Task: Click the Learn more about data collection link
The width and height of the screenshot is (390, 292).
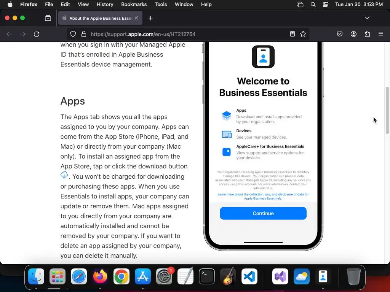Action: click(263, 196)
